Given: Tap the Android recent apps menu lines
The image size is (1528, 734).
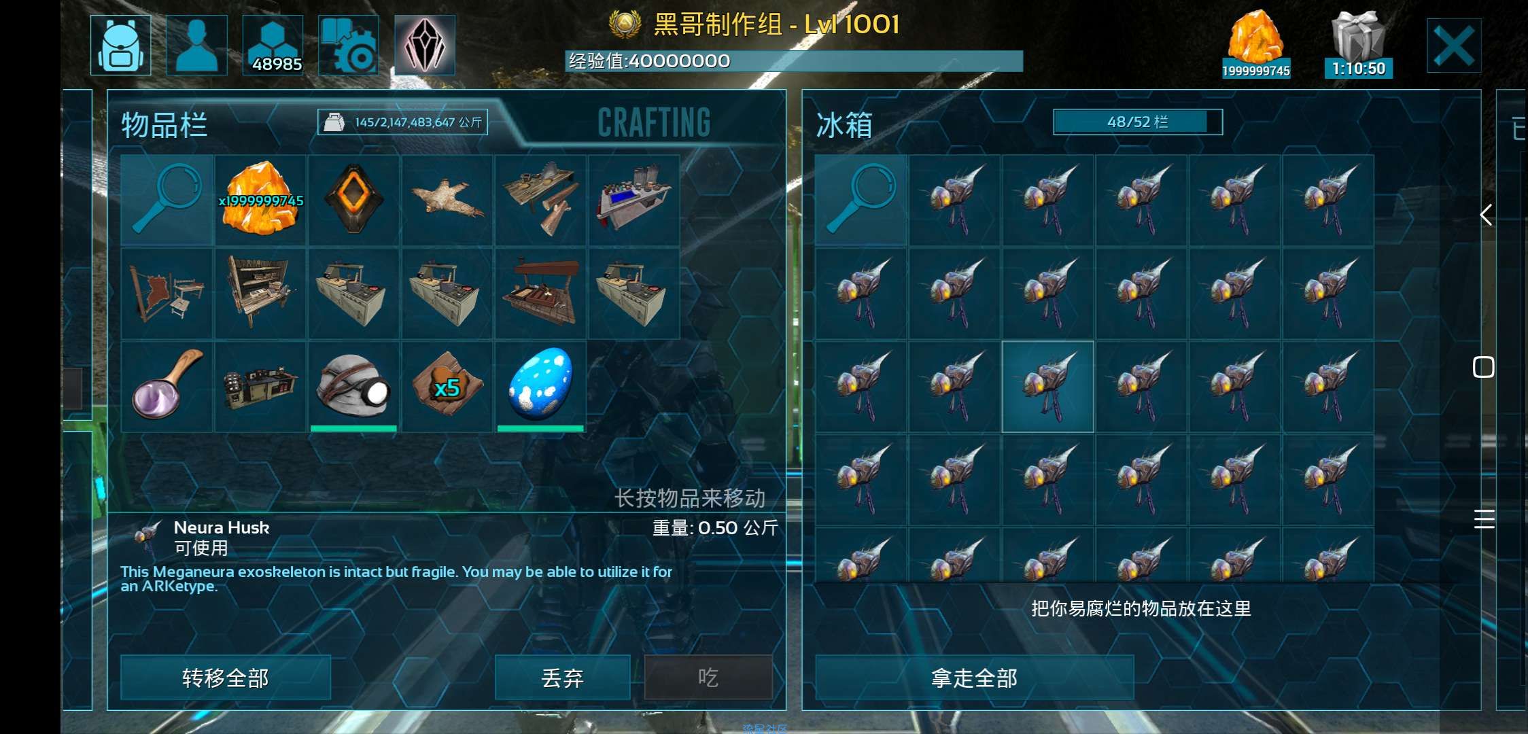Looking at the screenshot, I should click(x=1484, y=519).
